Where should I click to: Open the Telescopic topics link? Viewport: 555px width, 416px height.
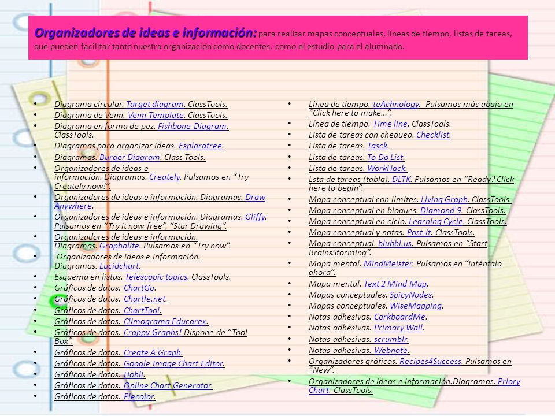click(x=156, y=277)
